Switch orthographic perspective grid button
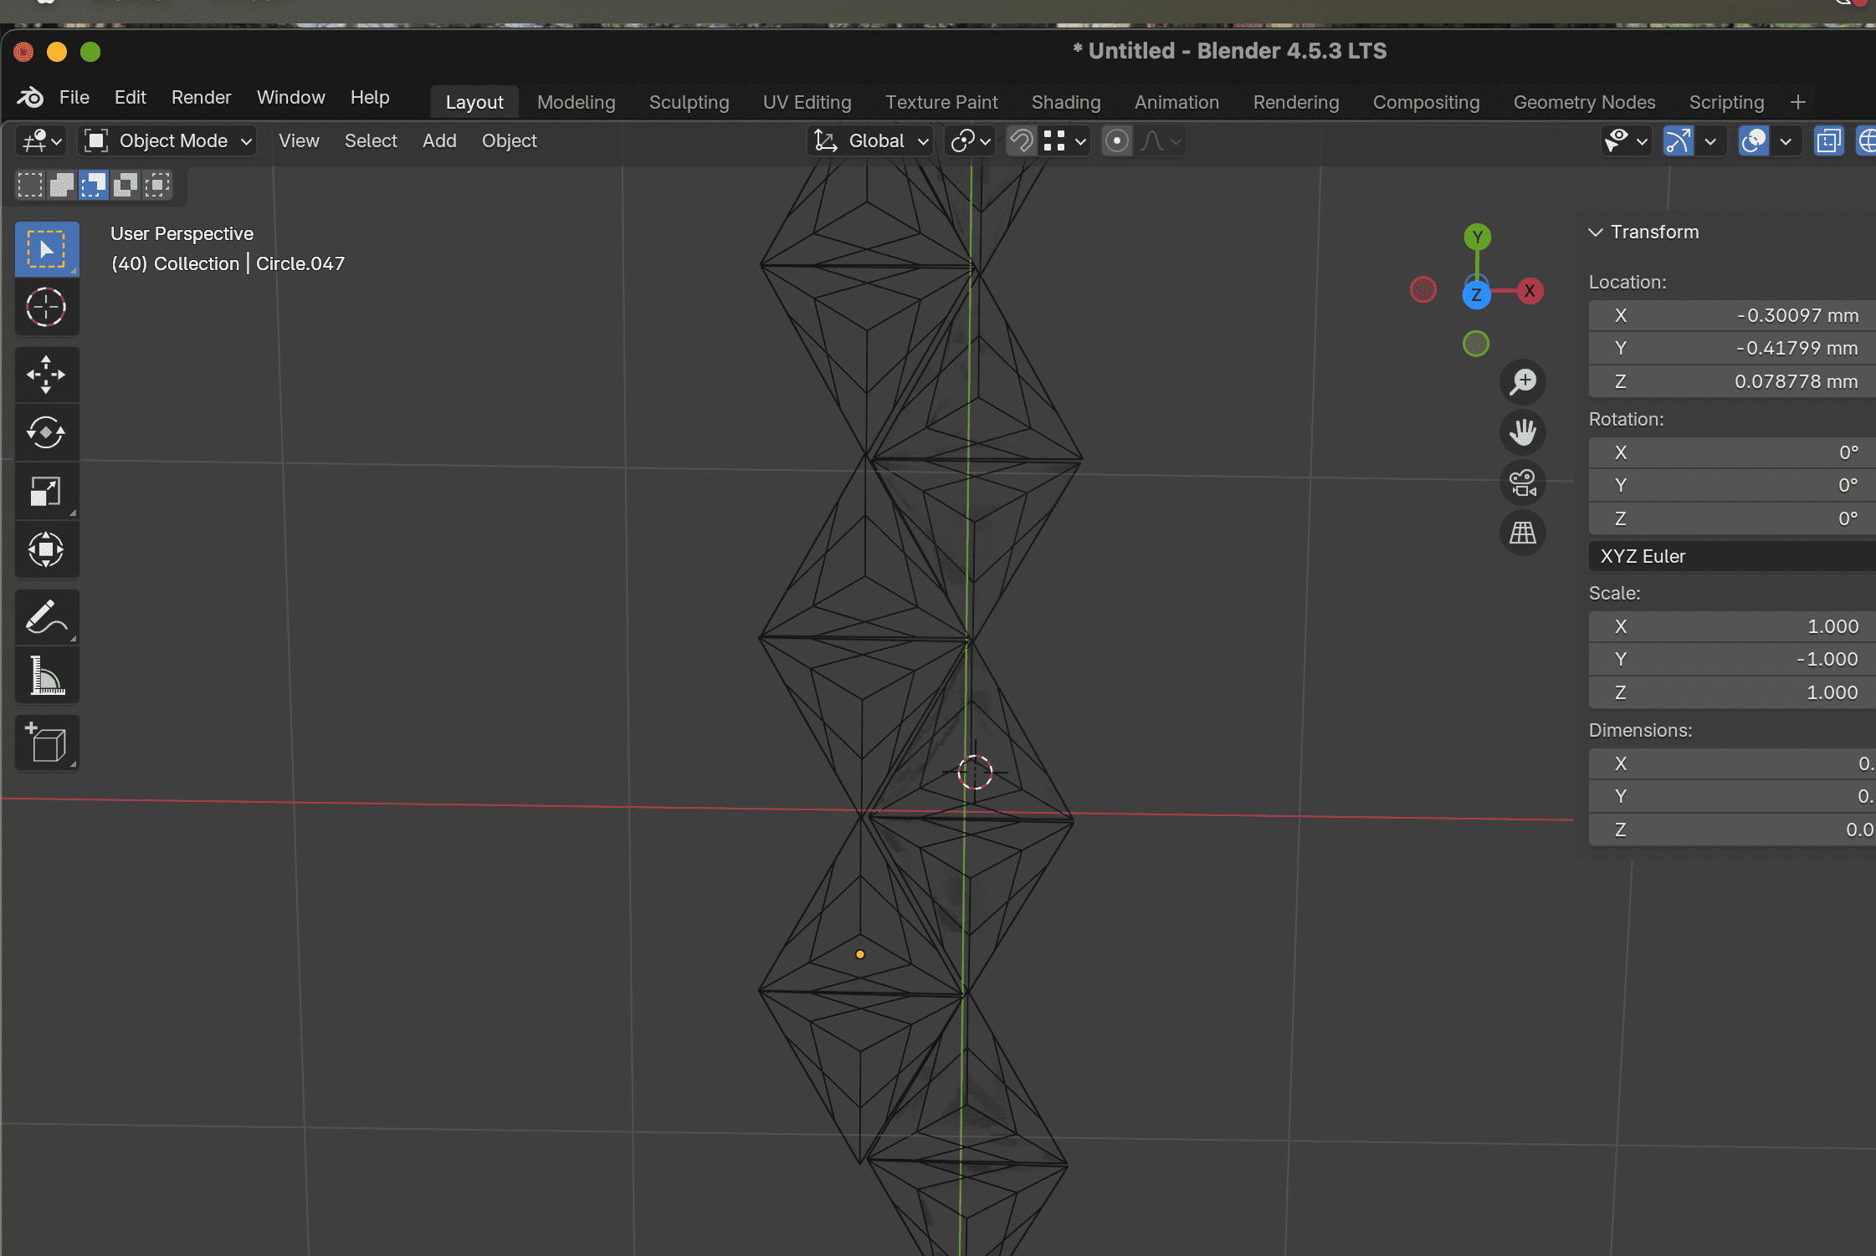Image resolution: width=1876 pixels, height=1256 pixels. coord(1522,533)
